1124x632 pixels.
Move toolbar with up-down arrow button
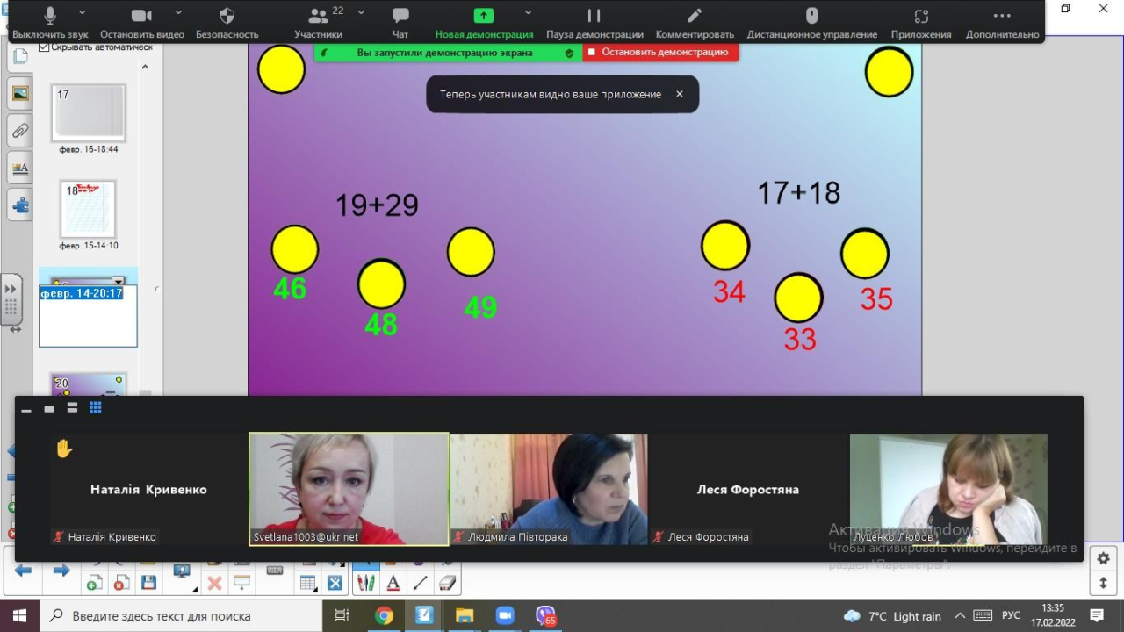1104,583
